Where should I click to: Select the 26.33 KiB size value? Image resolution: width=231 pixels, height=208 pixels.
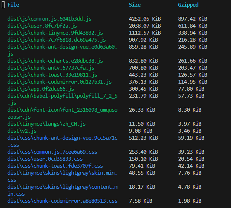pyautogui.click(x=142, y=110)
